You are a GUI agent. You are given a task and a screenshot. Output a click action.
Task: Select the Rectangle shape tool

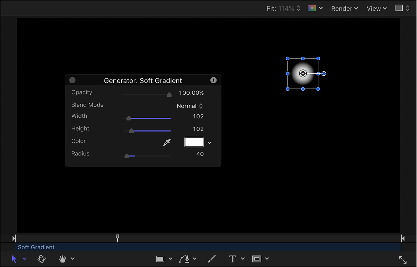point(160,259)
